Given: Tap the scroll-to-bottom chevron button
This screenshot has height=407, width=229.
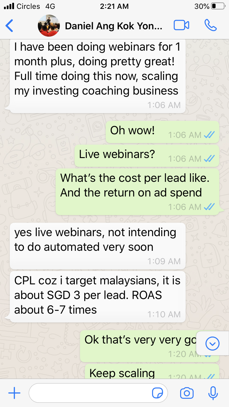Looking at the screenshot, I should (x=213, y=344).
